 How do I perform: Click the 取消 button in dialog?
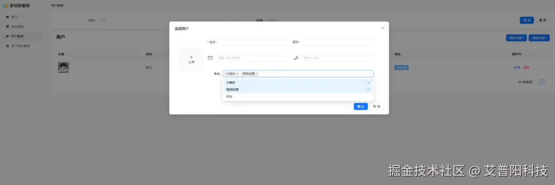(x=377, y=106)
